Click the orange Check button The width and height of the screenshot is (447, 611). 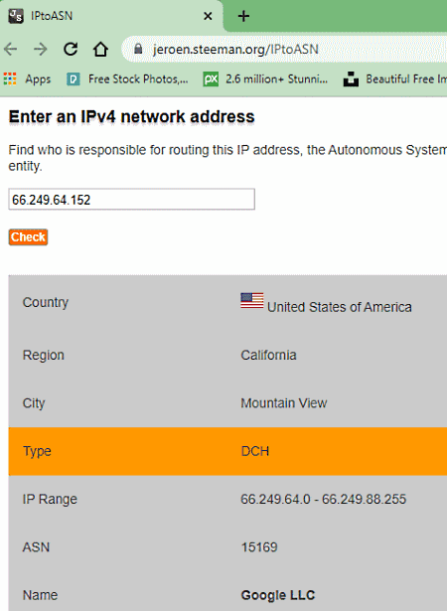[28, 236]
